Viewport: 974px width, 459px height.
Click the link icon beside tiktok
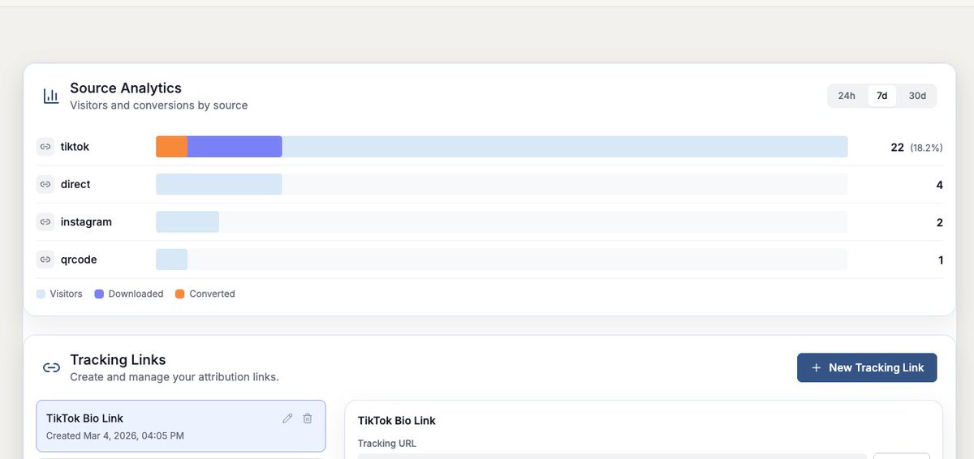coord(45,147)
